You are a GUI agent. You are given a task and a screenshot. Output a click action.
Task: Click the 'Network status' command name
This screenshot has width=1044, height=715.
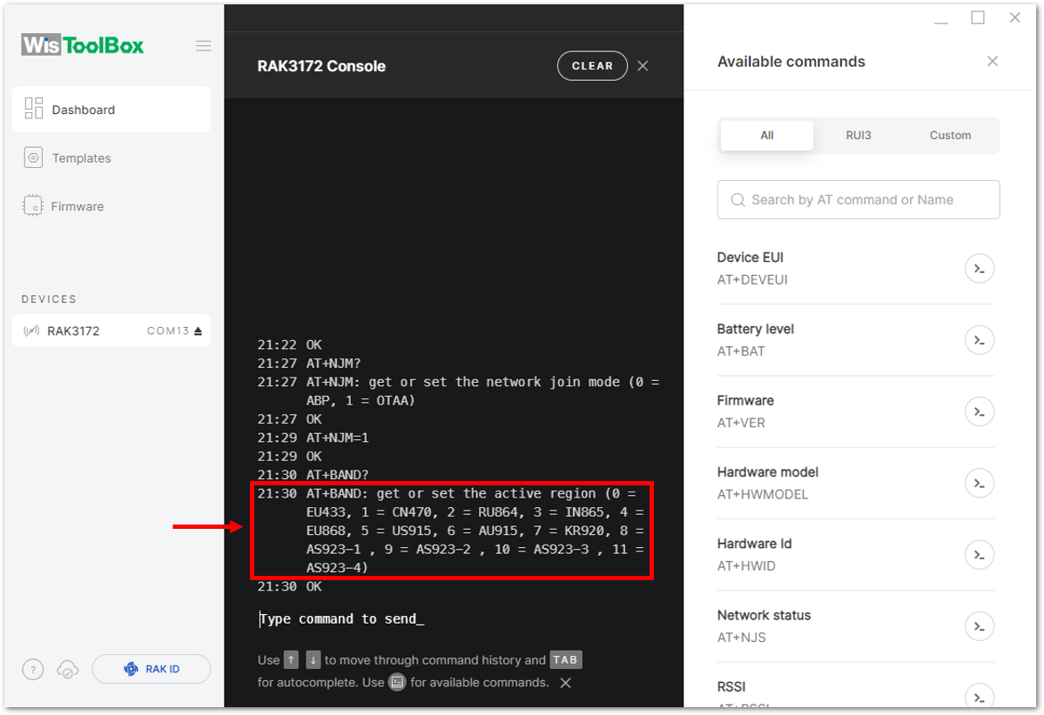(x=764, y=615)
